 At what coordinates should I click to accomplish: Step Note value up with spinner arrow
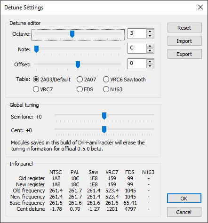[x=150, y=46]
